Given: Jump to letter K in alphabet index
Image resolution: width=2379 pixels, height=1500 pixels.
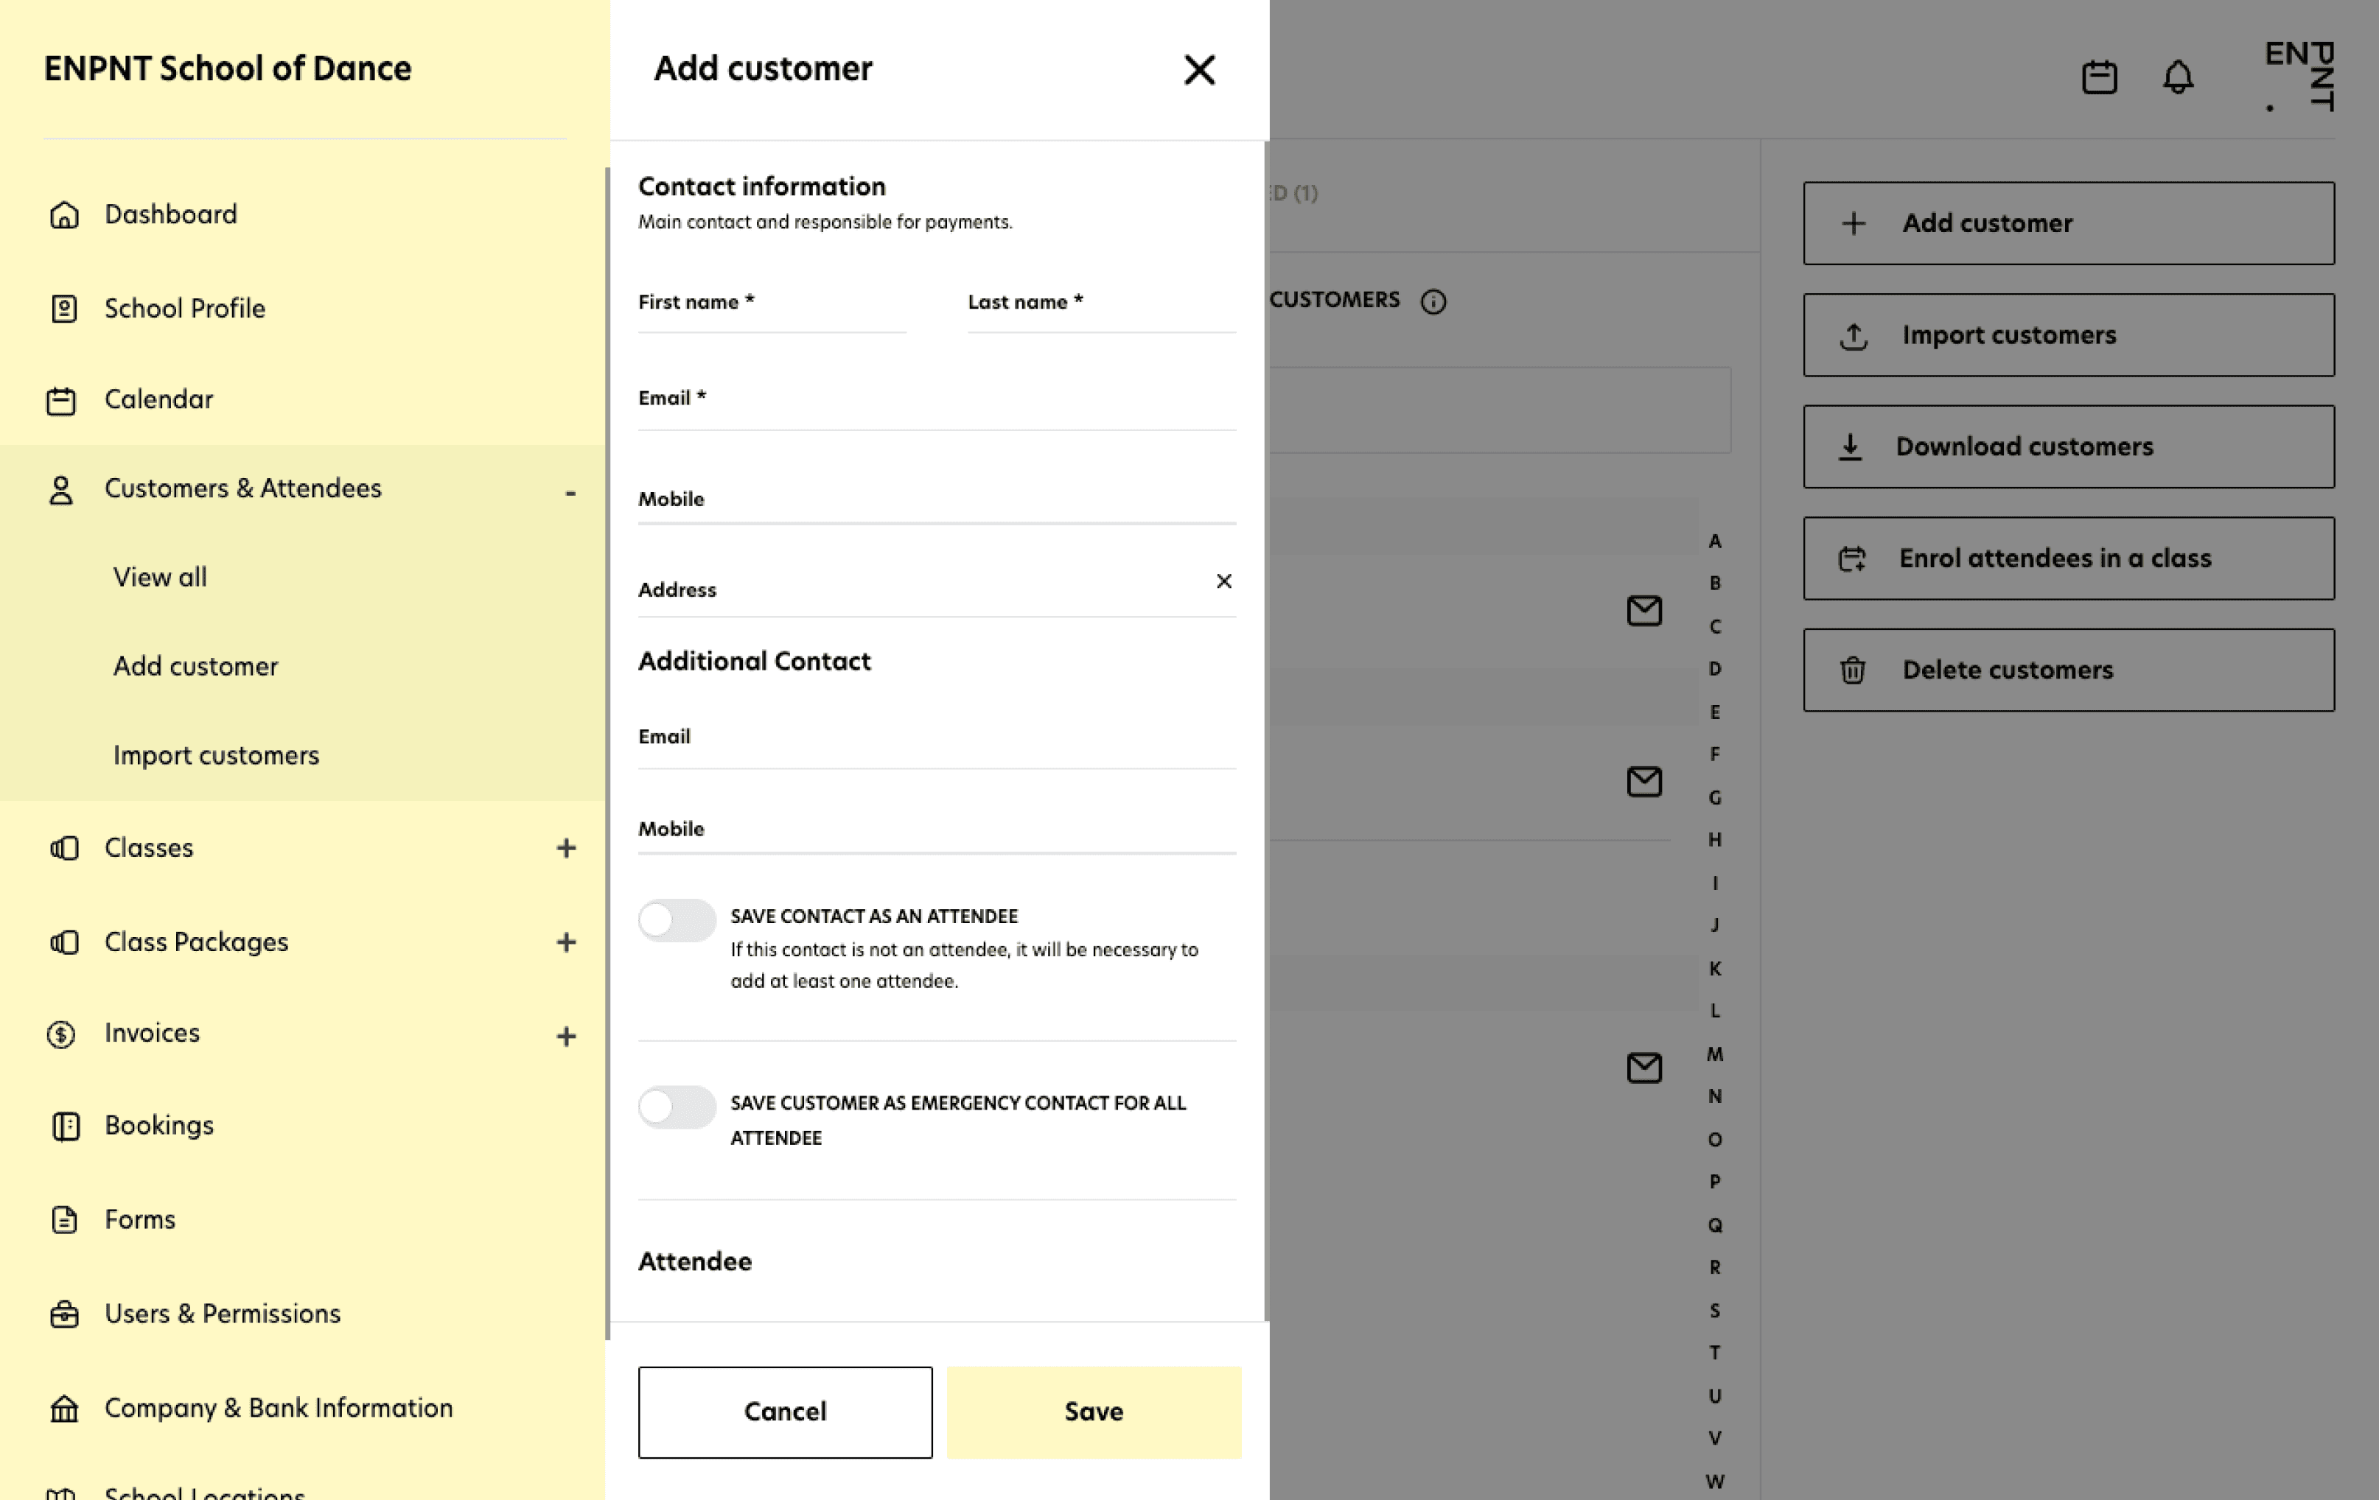Looking at the screenshot, I should point(1715,969).
